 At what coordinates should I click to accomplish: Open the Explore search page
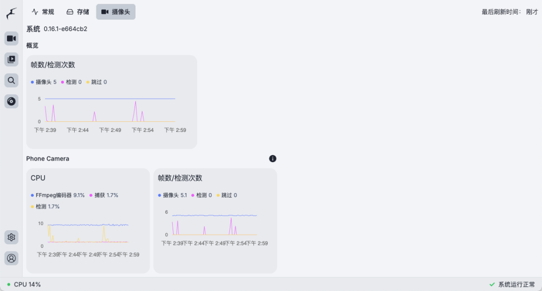point(11,80)
